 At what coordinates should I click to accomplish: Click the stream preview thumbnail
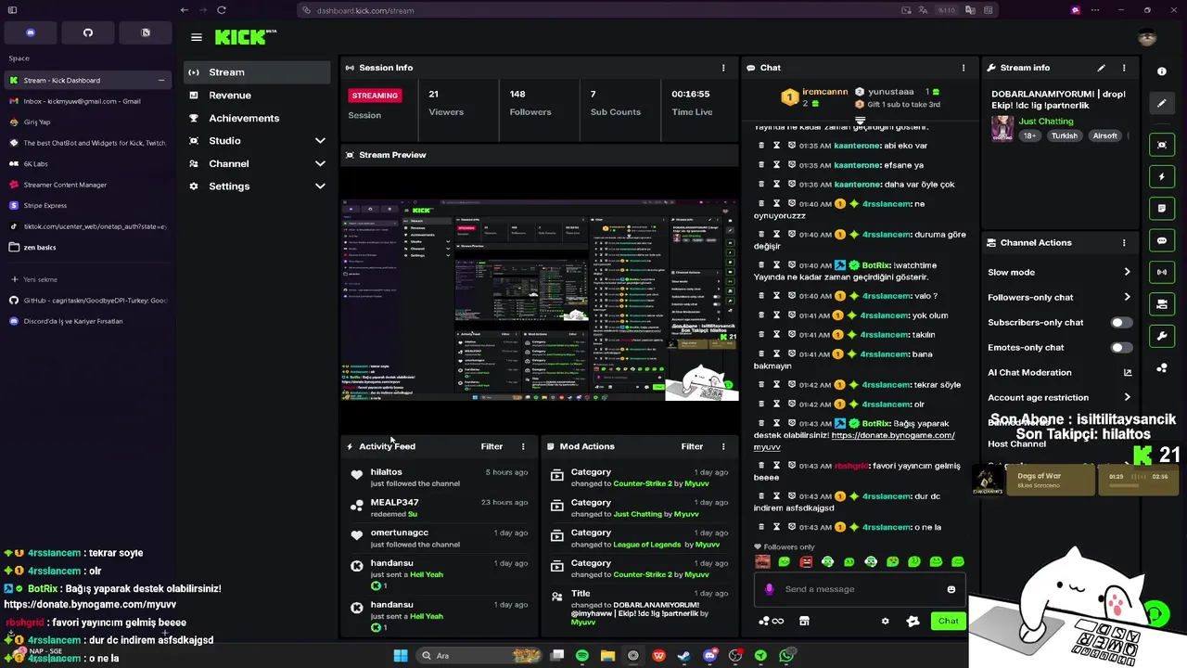[x=539, y=299]
